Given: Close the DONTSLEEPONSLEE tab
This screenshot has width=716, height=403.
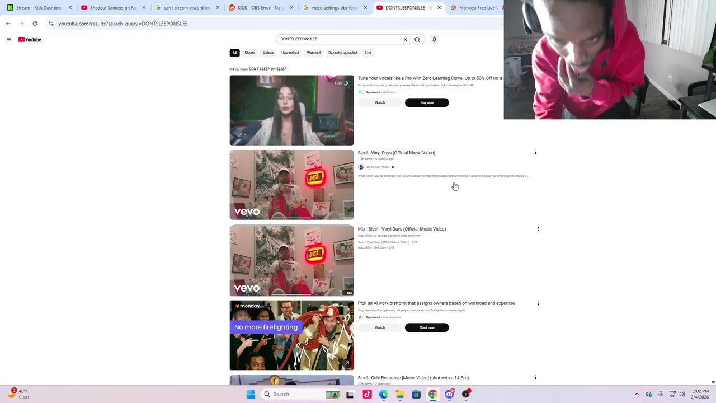Looking at the screenshot, I should [x=439, y=8].
